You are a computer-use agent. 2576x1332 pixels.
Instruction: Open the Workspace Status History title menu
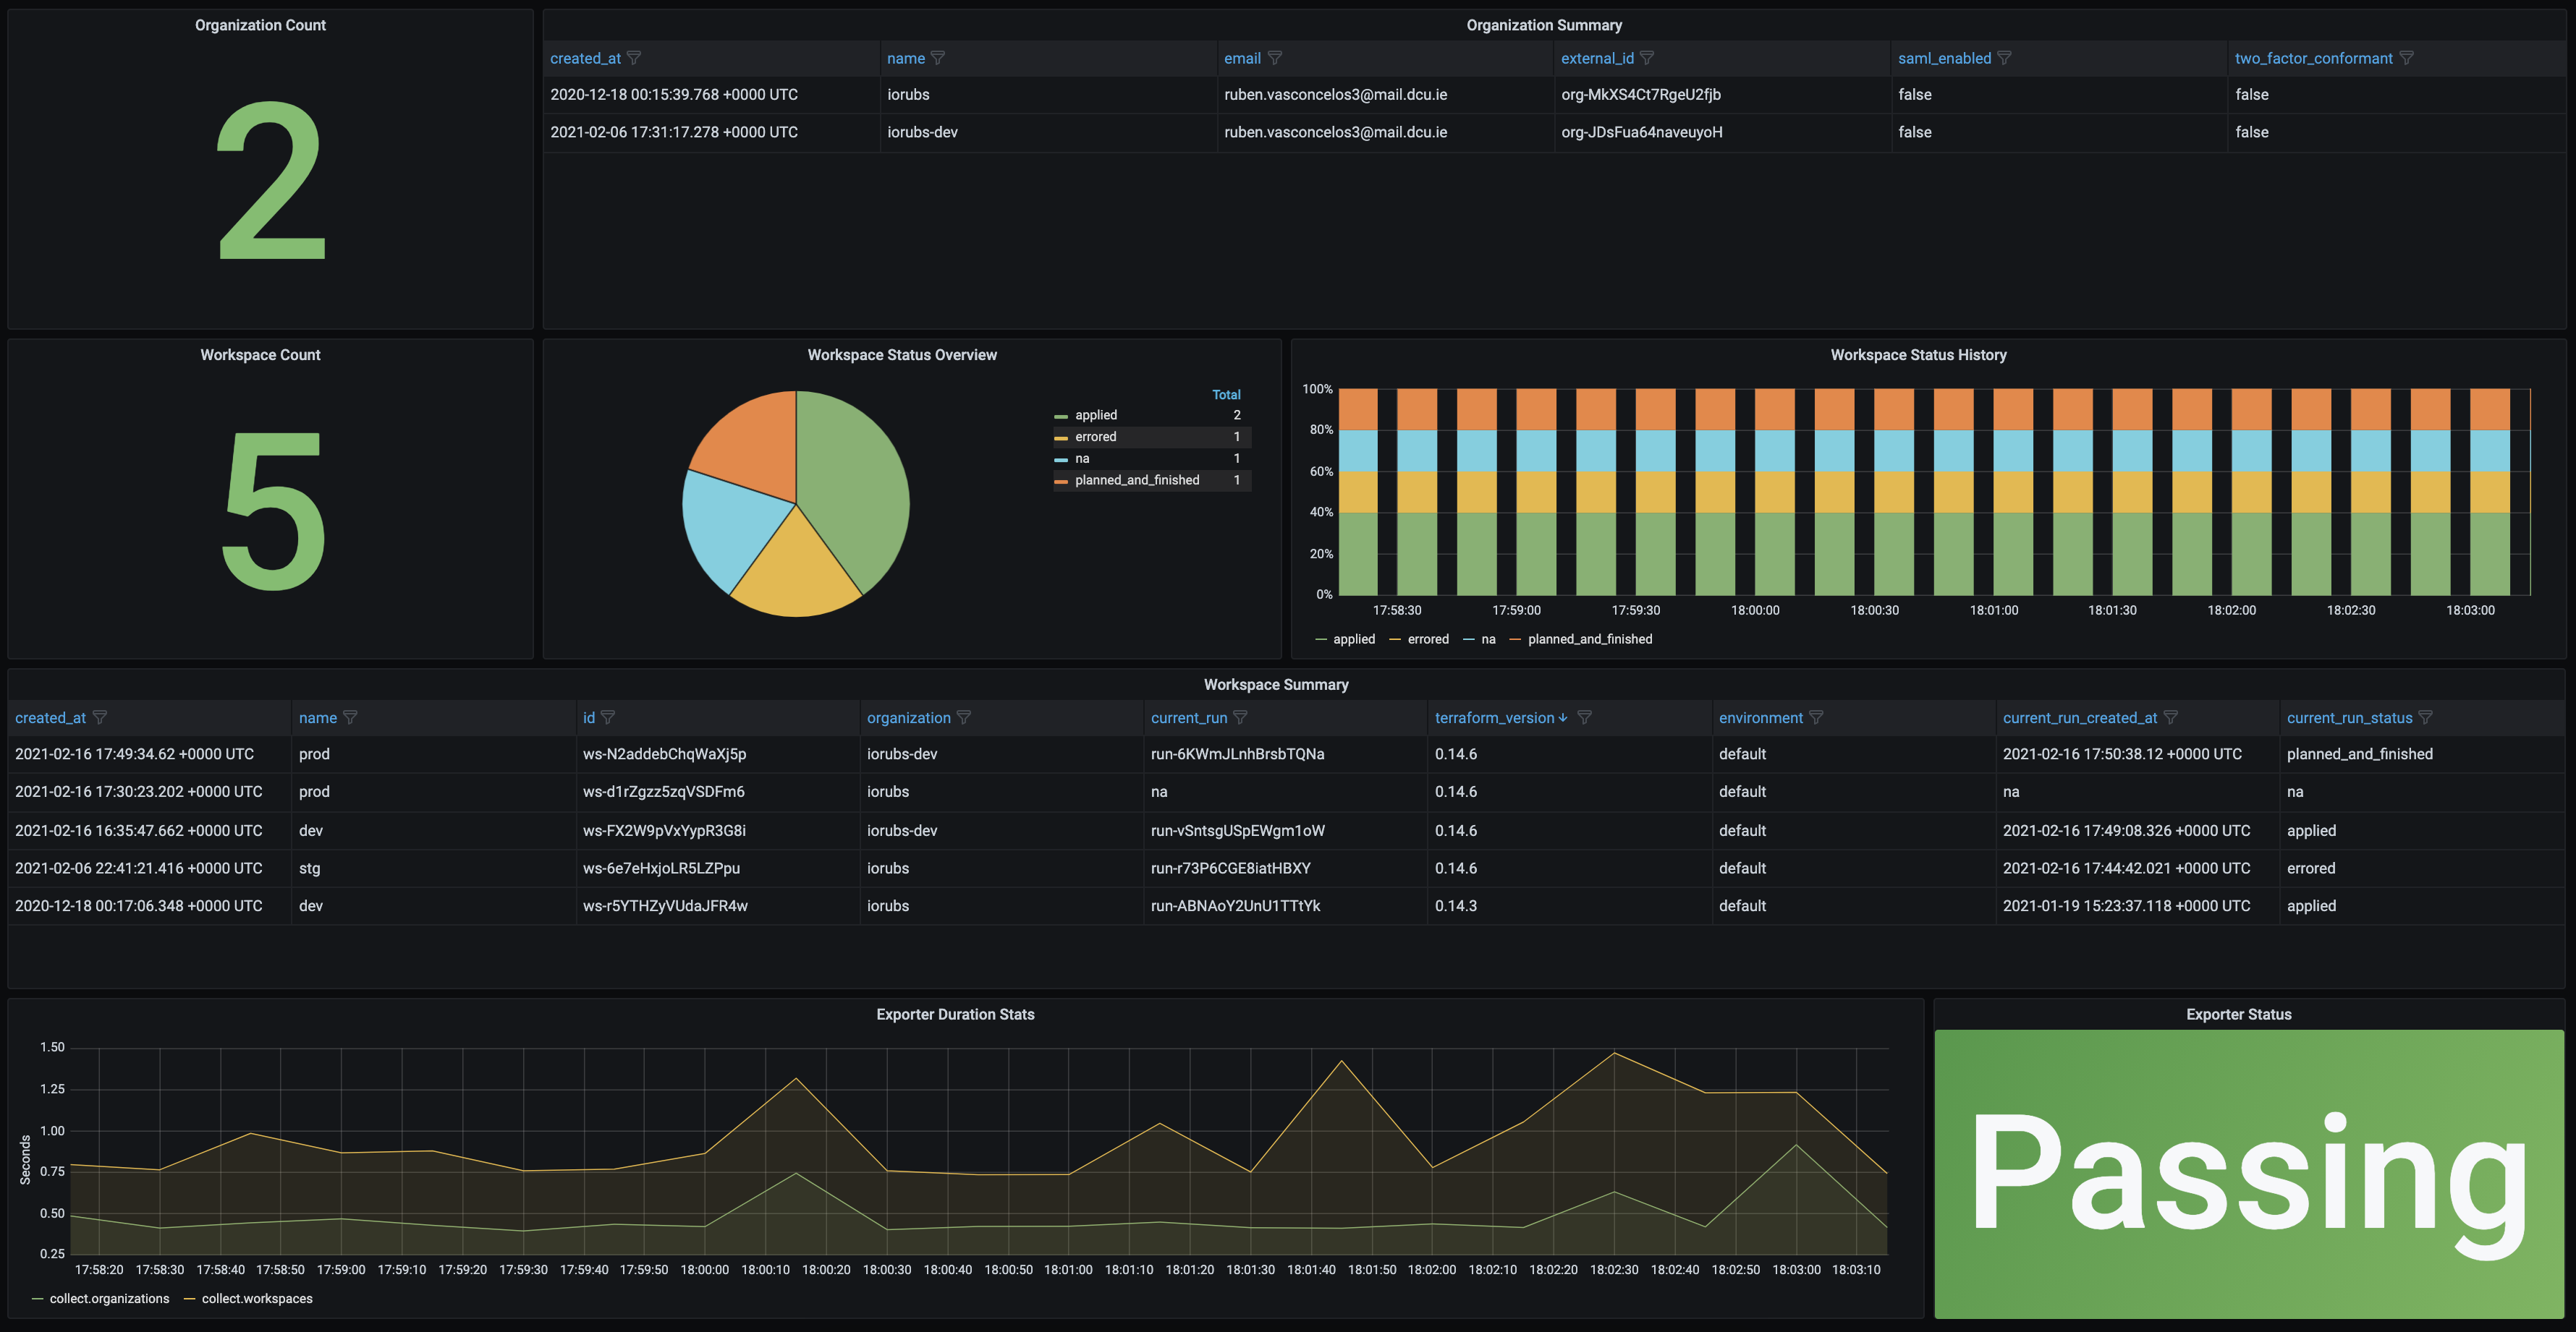tap(1918, 355)
